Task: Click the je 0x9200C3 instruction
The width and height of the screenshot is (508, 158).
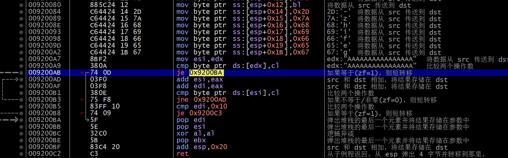Action: (x=199, y=113)
